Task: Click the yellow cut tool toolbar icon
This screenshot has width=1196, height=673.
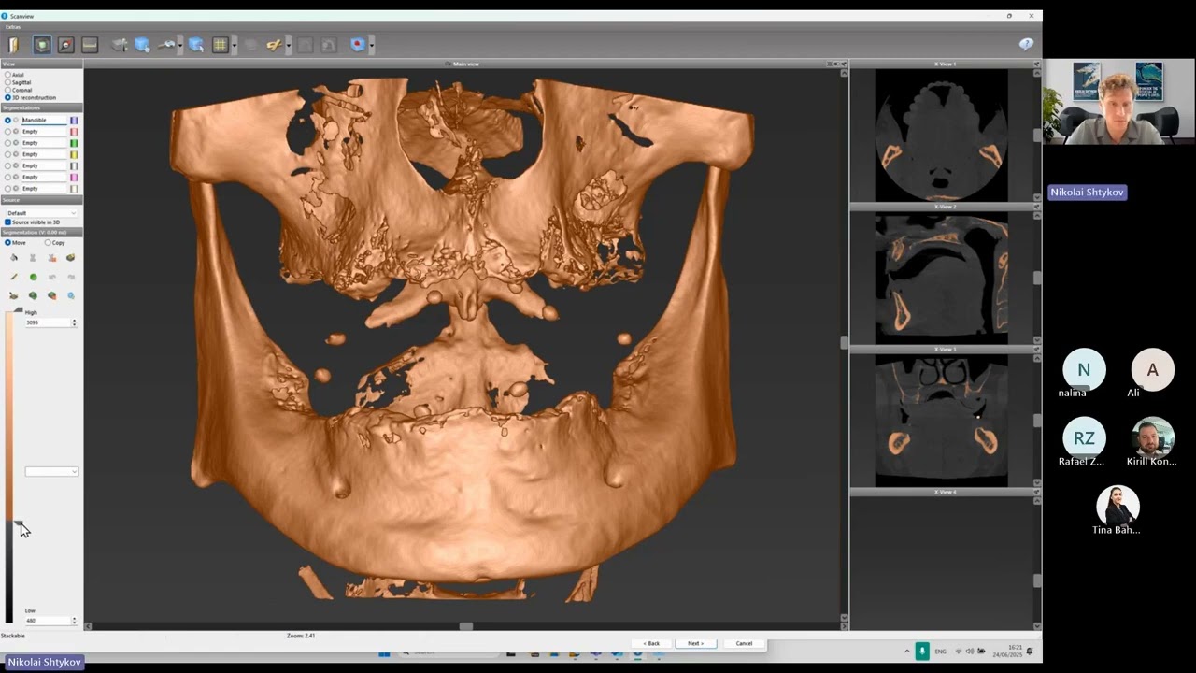Action: [x=274, y=45]
